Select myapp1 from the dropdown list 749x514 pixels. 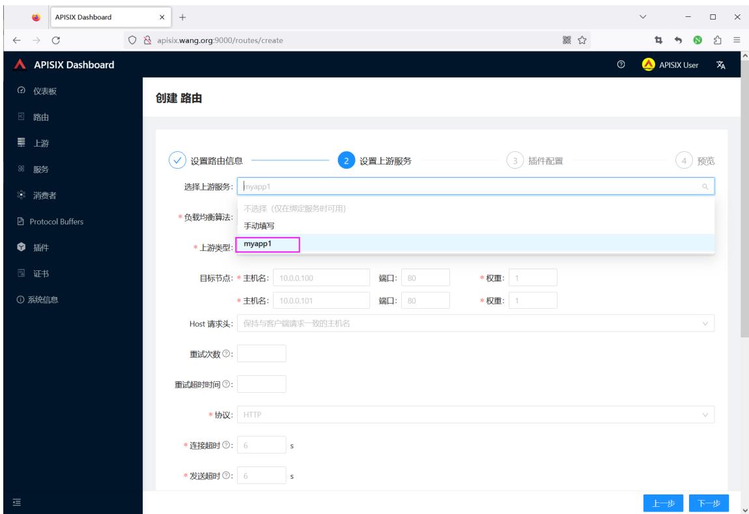click(x=475, y=244)
